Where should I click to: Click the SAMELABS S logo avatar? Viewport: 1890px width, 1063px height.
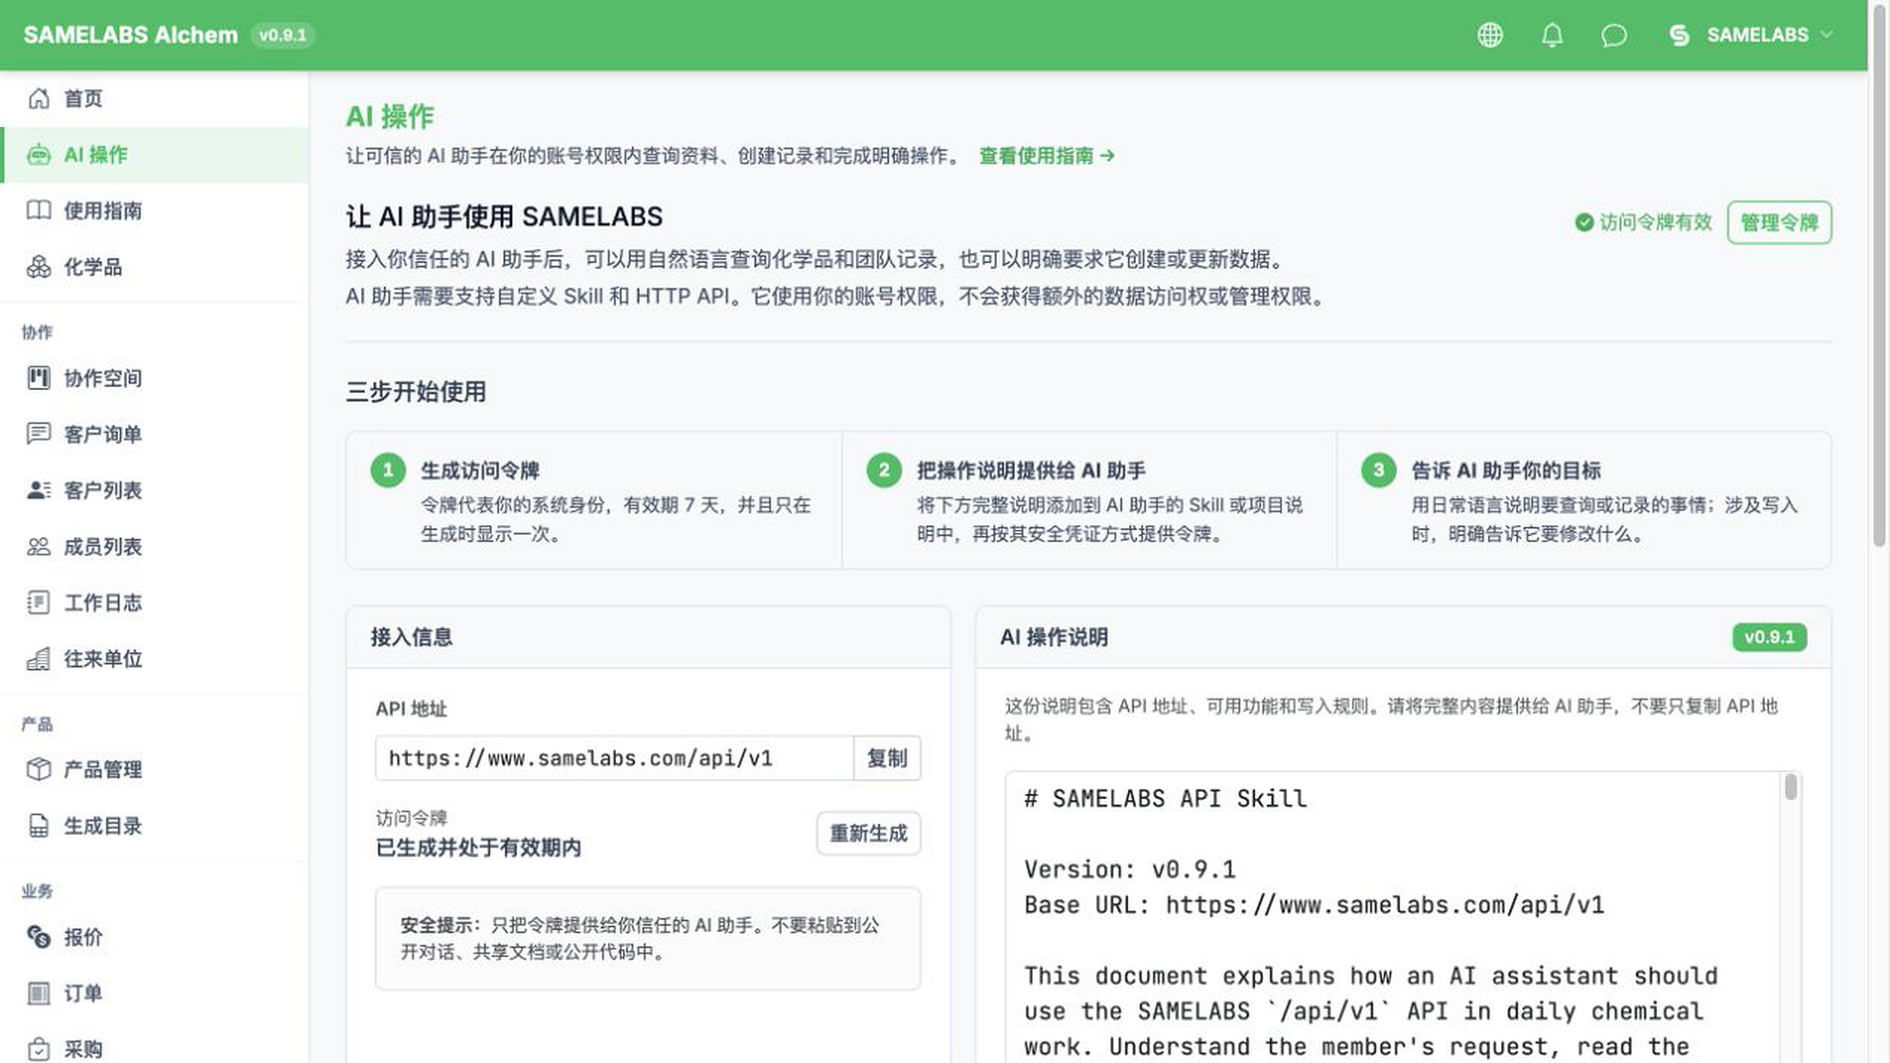[x=1679, y=35]
